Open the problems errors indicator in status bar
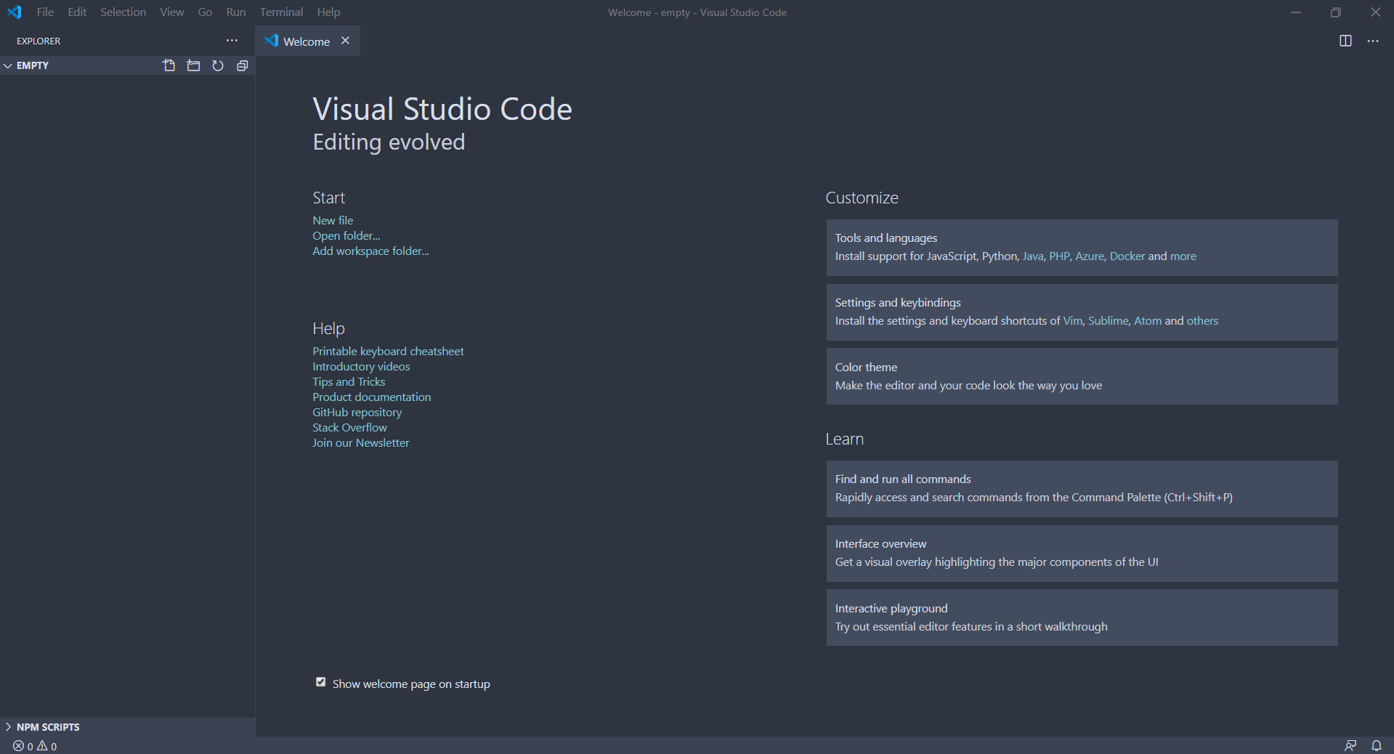Viewport: 1394px width, 754px height. click(35, 746)
